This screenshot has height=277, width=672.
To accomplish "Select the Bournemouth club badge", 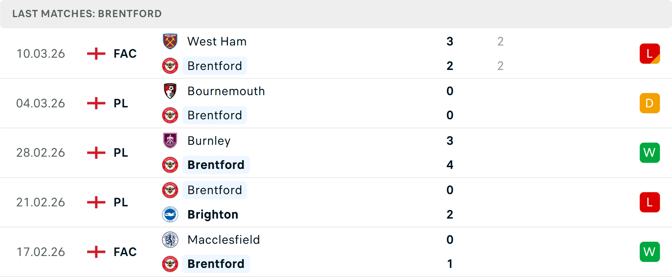I will click(x=170, y=91).
